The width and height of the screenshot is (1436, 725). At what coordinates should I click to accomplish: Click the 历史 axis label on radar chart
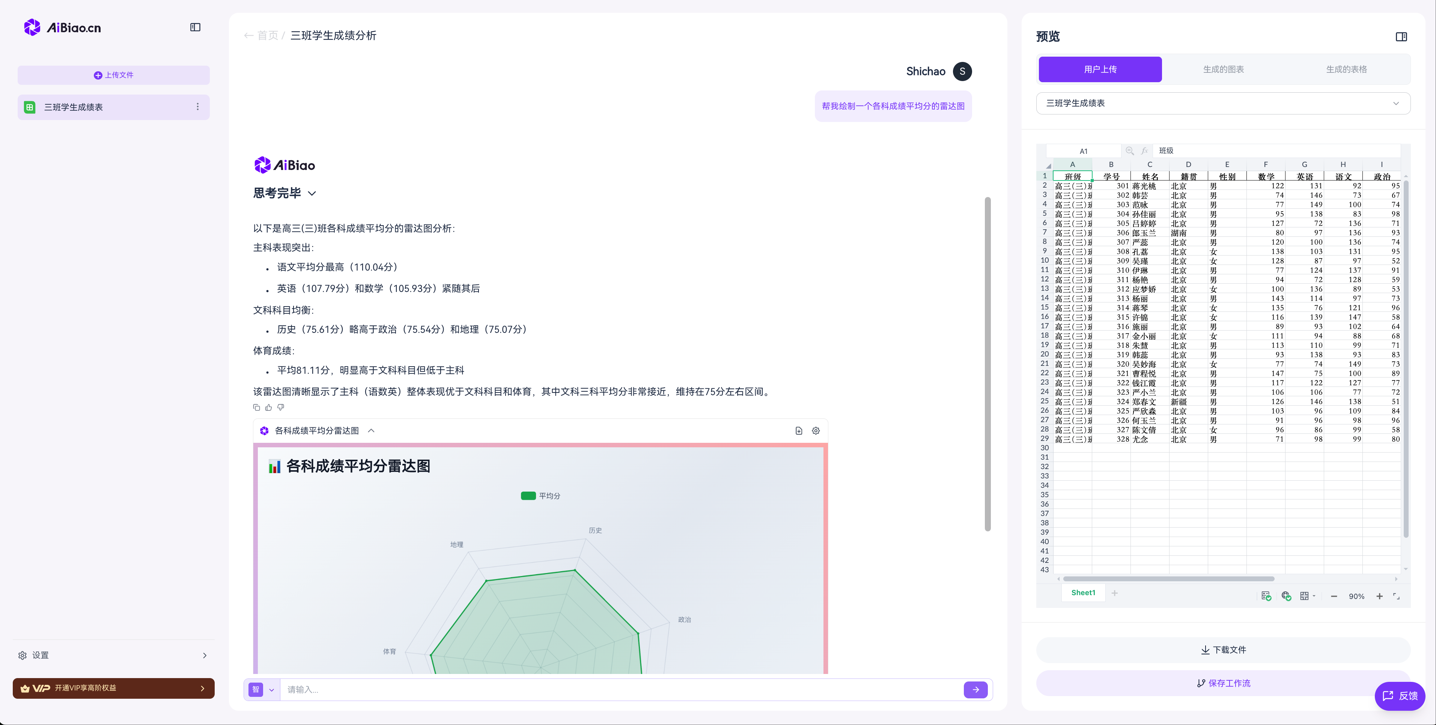pyautogui.click(x=595, y=531)
